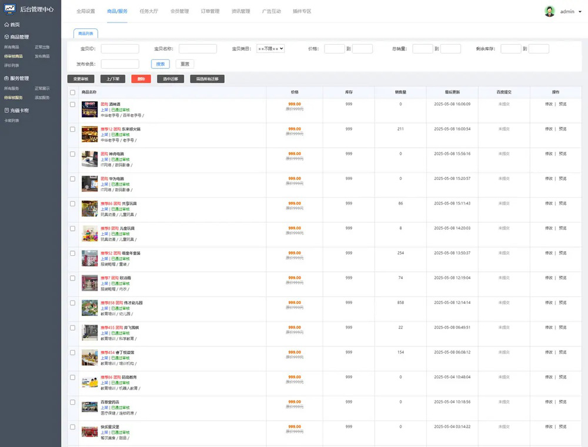Click the admin user avatar
Viewport: 588px width, 447px height.
pyautogui.click(x=549, y=11)
